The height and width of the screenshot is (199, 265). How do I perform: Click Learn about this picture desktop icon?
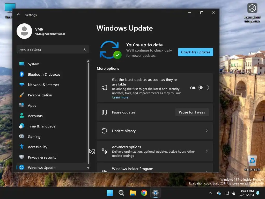click(252, 13)
